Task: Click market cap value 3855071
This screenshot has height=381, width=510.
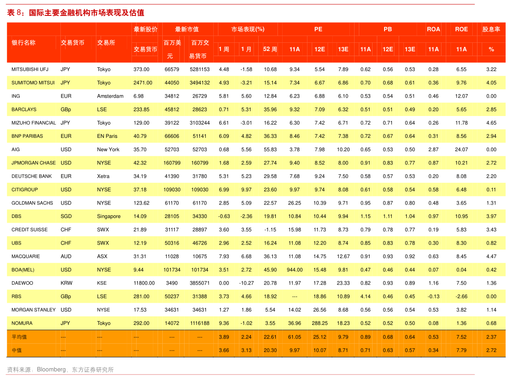Action: [200, 283]
